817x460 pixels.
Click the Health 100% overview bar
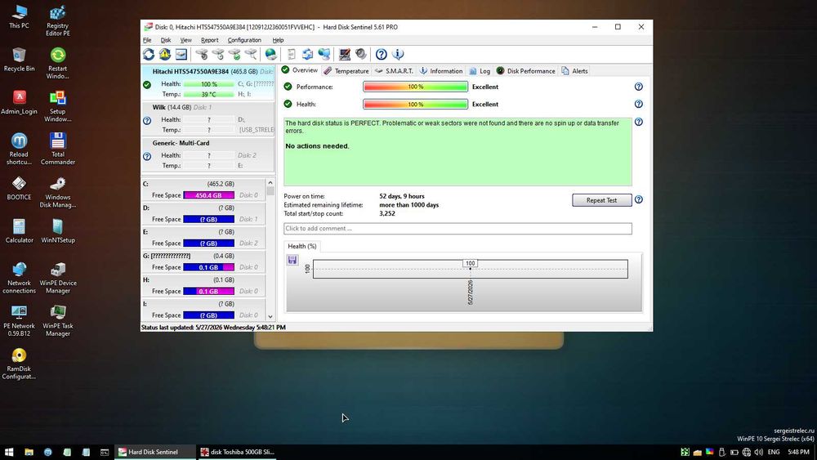415,105
